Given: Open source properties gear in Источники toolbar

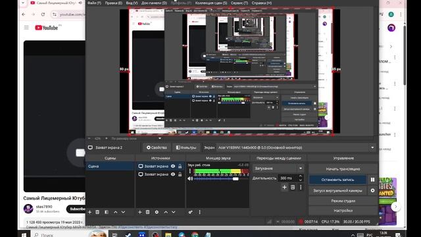Looking at the screenshot, I should pyautogui.click(x=157, y=212).
